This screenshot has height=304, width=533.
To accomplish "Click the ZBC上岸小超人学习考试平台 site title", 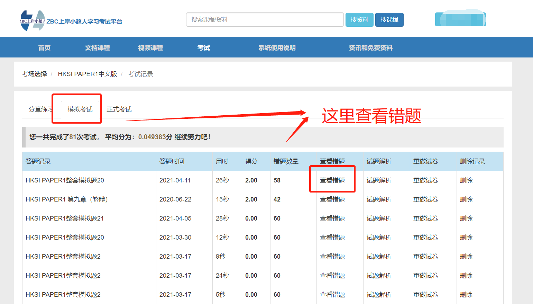I will (x=84, y=21).
